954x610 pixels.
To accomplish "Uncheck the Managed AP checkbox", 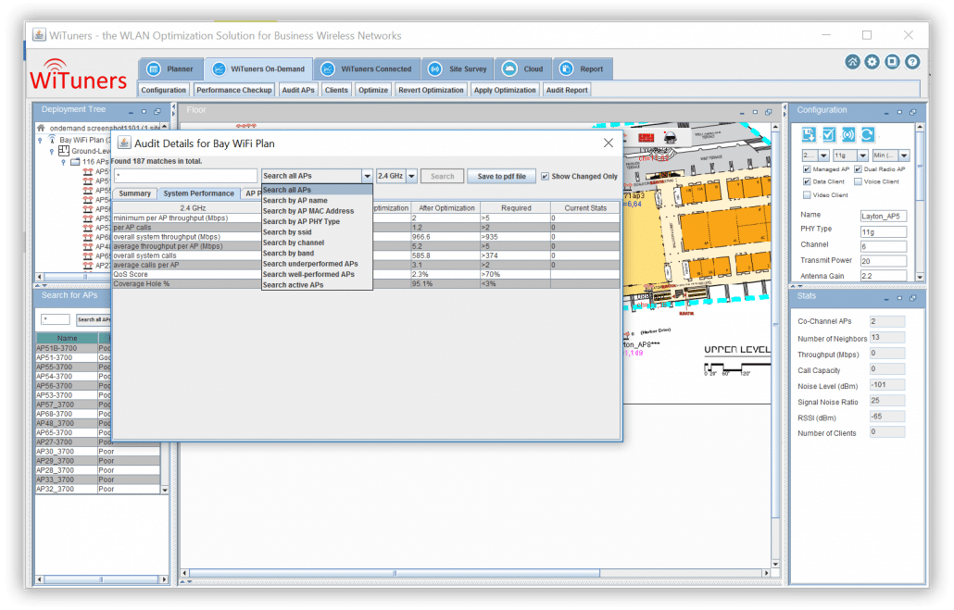I will coord(807,169).
